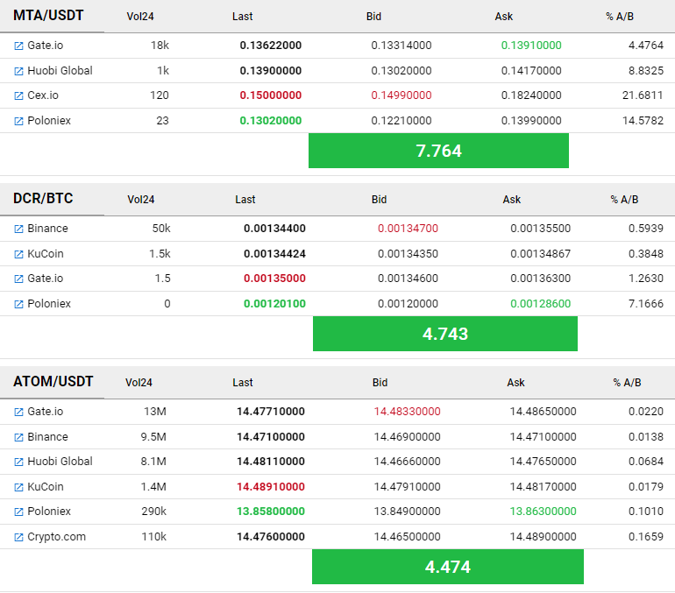Image resolution: width=675 pixels, height=593 pixels.
Task: Click Bid column header in ATOM/USDT table
Action: tap(380, 382)
